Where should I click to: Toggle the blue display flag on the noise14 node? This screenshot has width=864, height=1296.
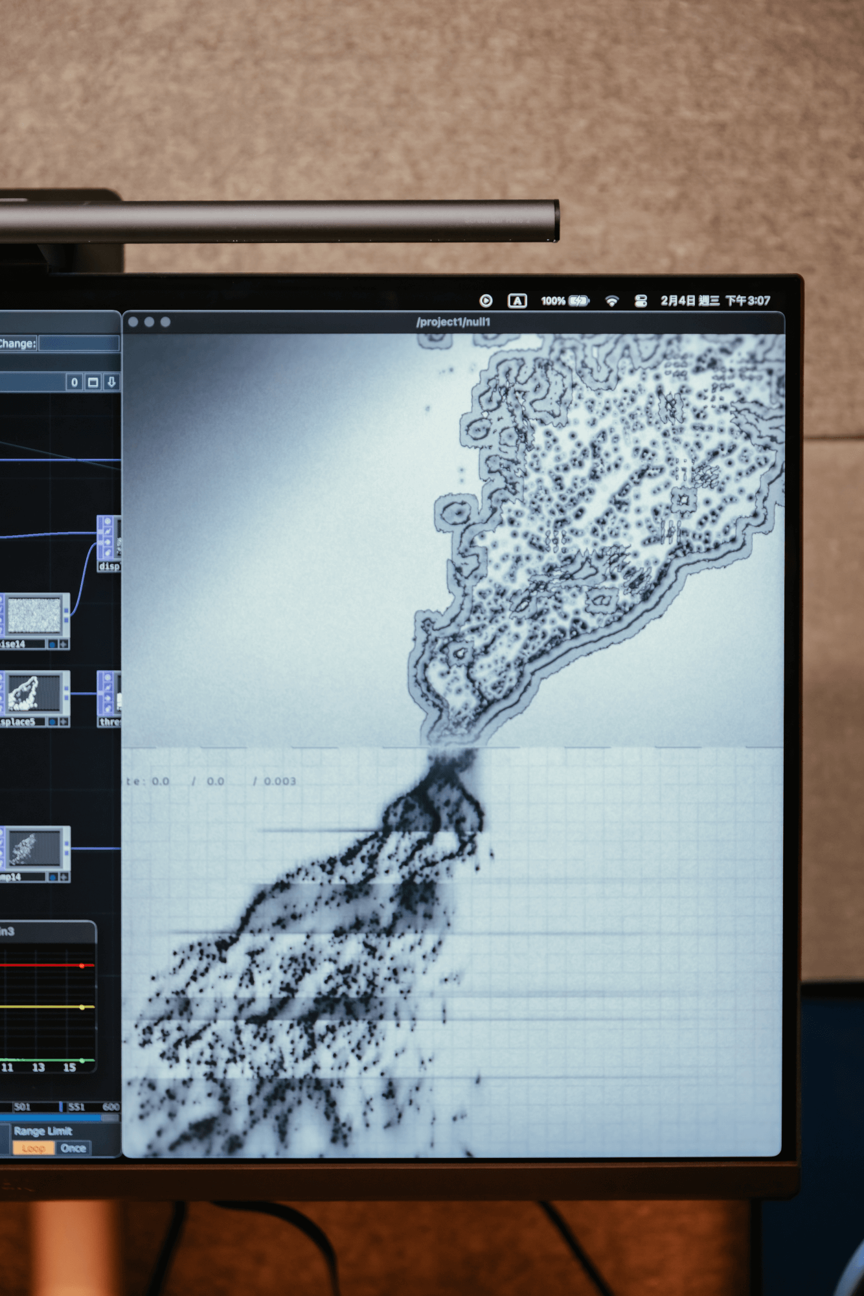coord(52,644)
